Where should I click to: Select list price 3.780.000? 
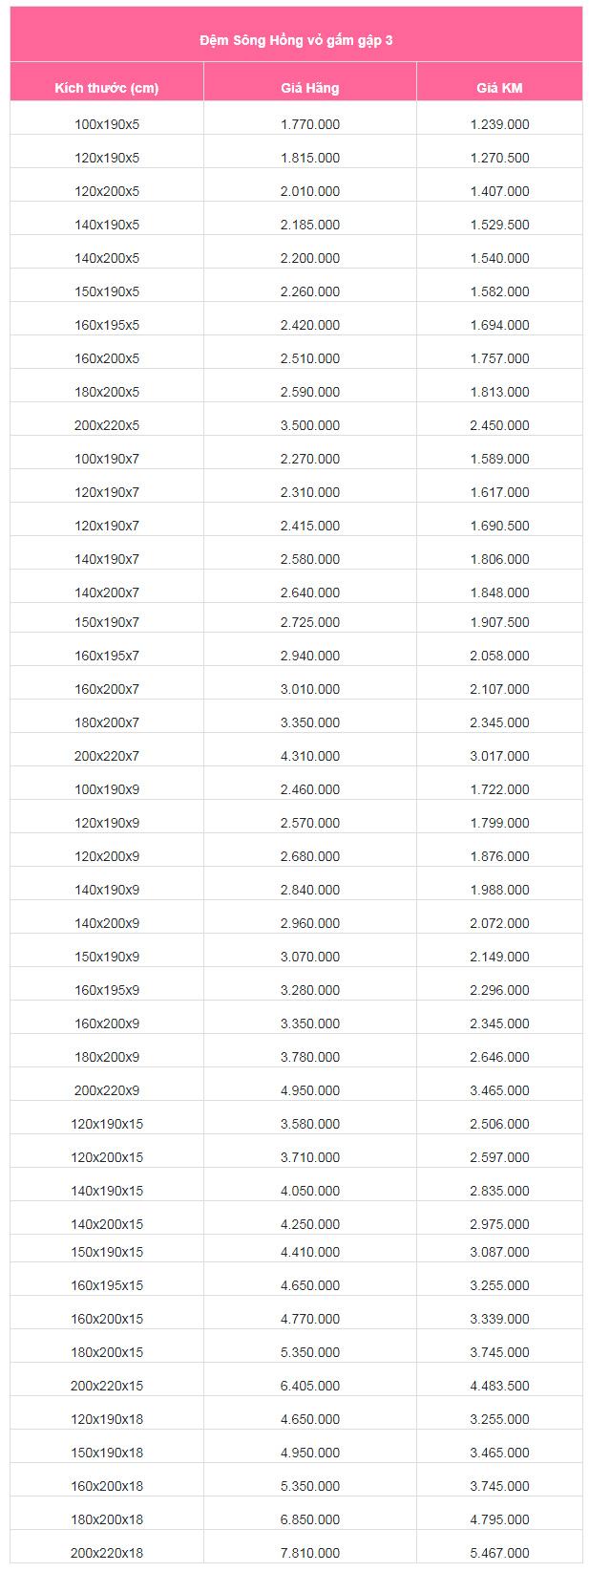point(310,1057)
